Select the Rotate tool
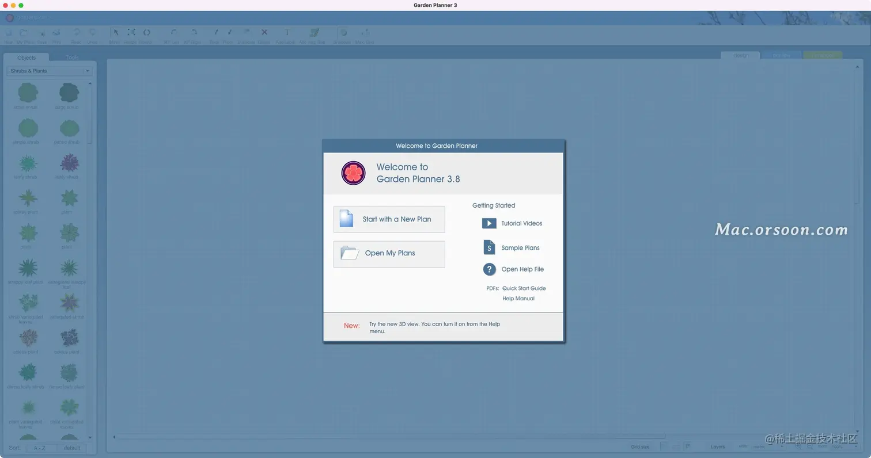 pos(146,33)
